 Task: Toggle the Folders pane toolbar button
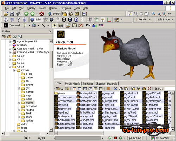tap(64, 14)
